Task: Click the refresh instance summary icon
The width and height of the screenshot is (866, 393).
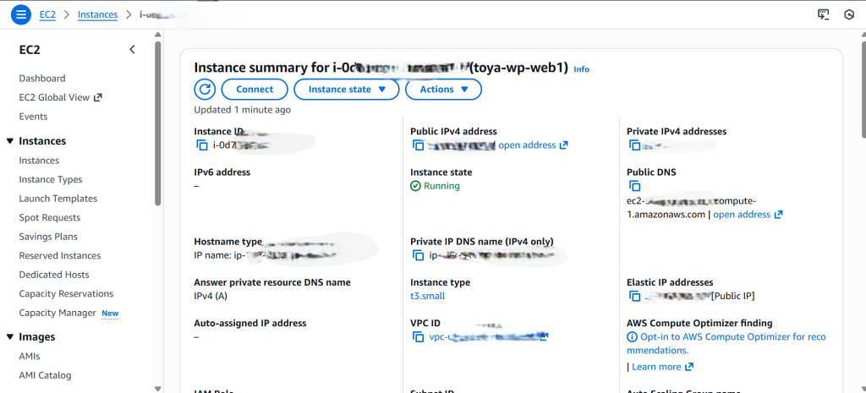Action: [205, 90]
